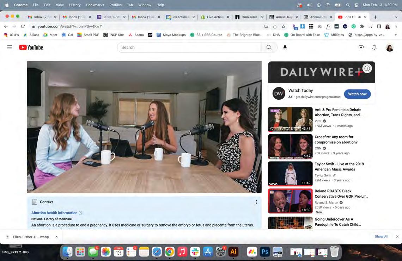The image size is (402, 261).
Task: Toggle Chrome side panel icon
Action: pos(379,26)
